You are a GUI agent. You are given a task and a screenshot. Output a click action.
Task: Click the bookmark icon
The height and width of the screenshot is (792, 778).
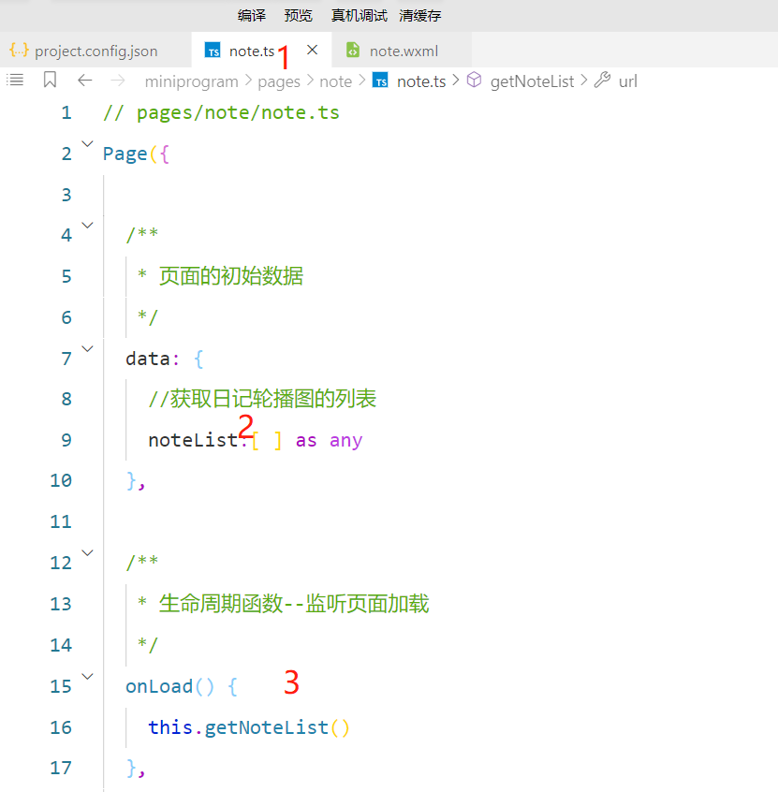coord(50,80)
